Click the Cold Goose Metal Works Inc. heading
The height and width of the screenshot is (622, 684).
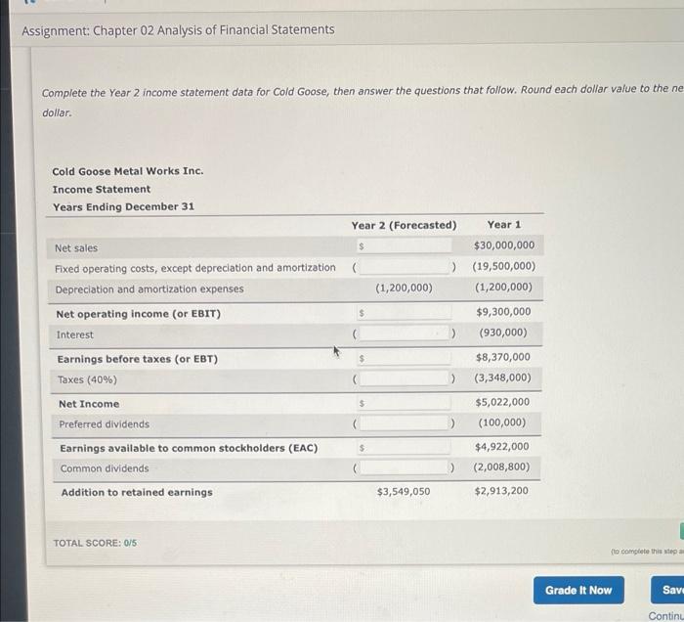coord(128,171)
